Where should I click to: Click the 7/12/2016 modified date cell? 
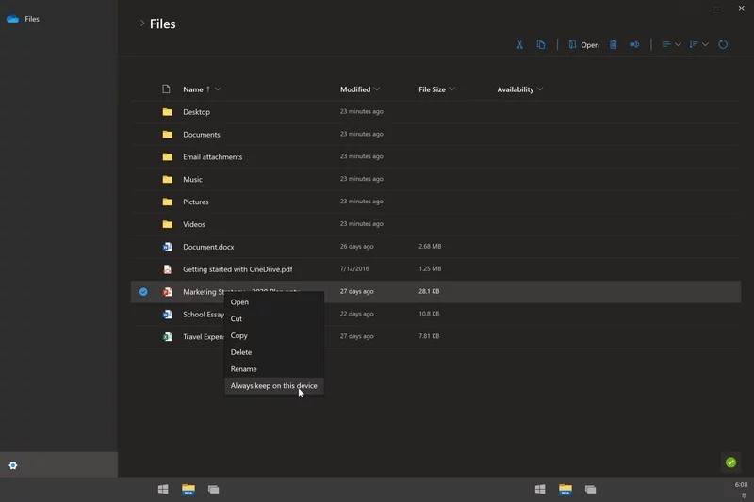354,269
